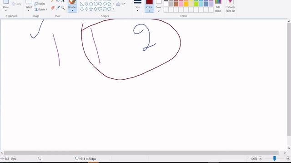Screen dimensions: 291x163
Task: Select Color 2 swatch
Action: (159, 6)
